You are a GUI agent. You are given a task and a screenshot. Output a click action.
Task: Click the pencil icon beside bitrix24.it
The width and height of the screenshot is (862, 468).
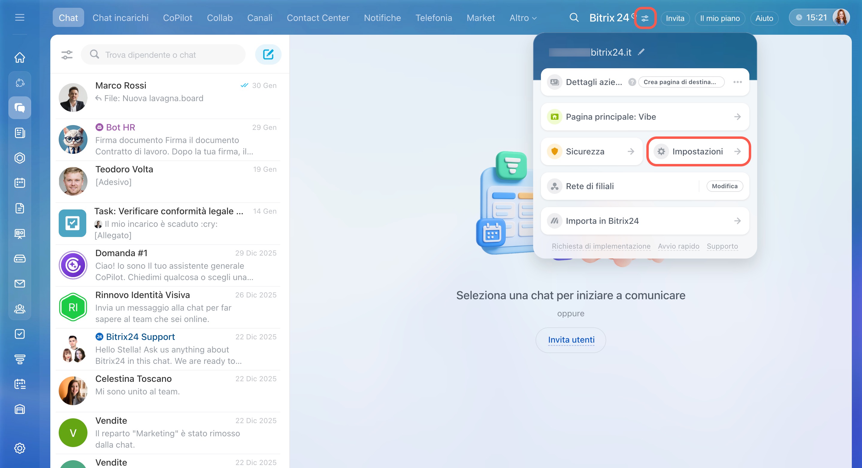(x=641, y=52)
